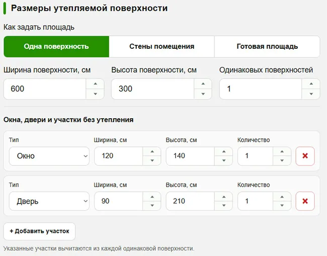Screen dimensions: 327x256
Task: Increase Окно row quantity with up arrow
Action: click(x=282, y=151)
